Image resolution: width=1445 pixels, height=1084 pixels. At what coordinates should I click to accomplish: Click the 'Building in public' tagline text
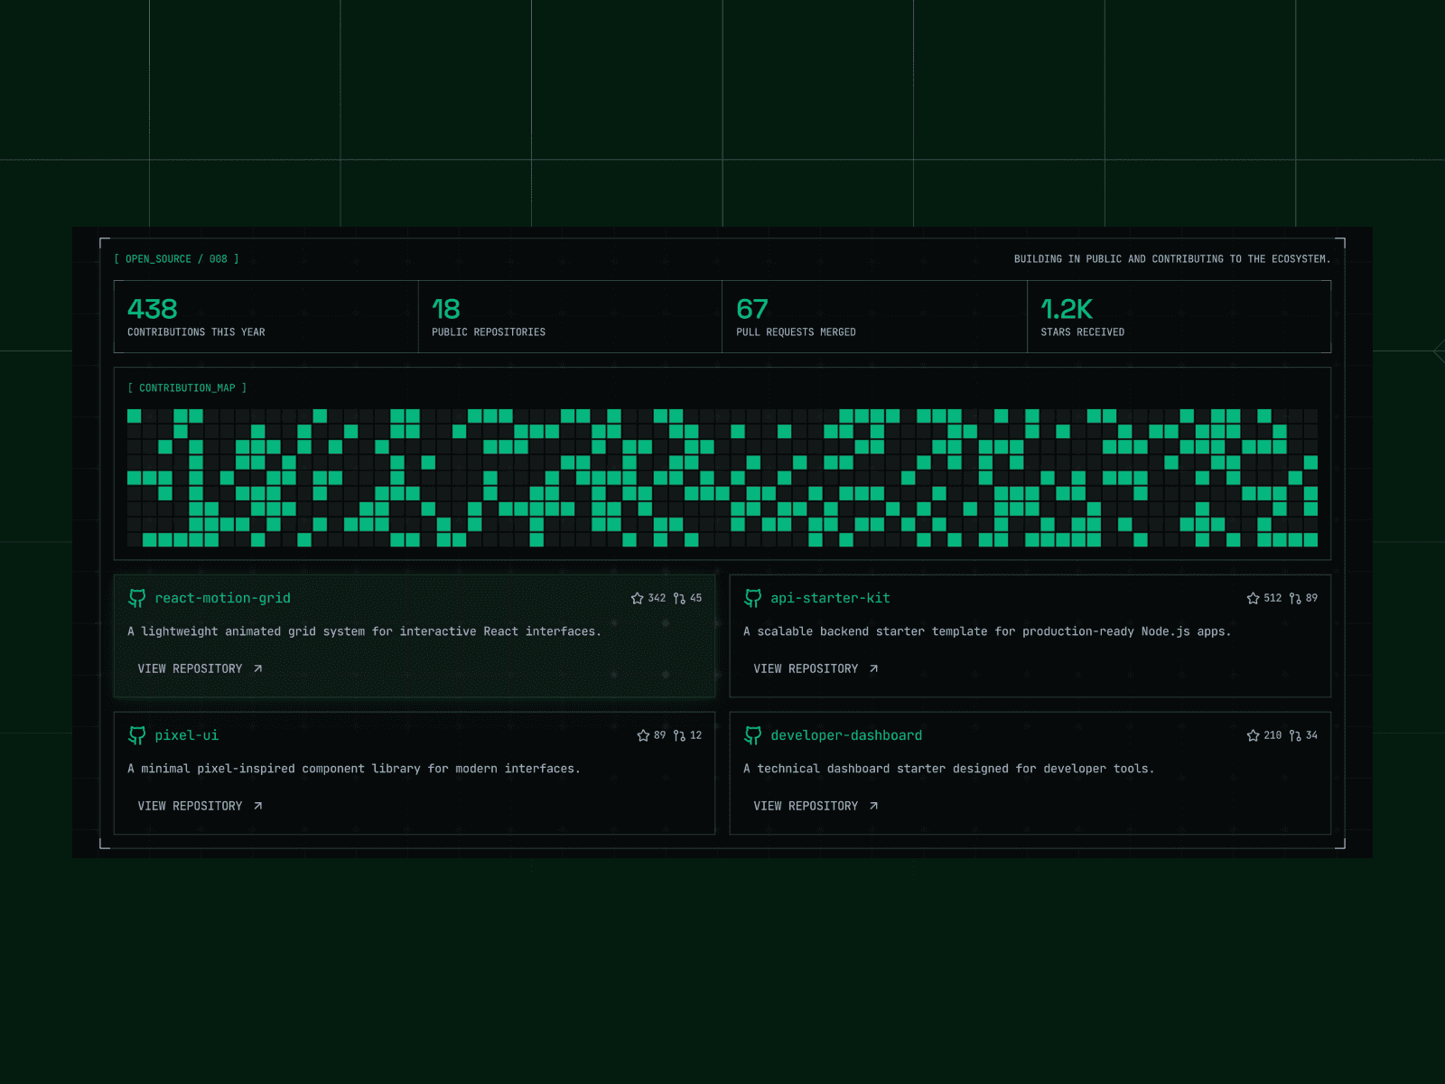[1172, 259]
